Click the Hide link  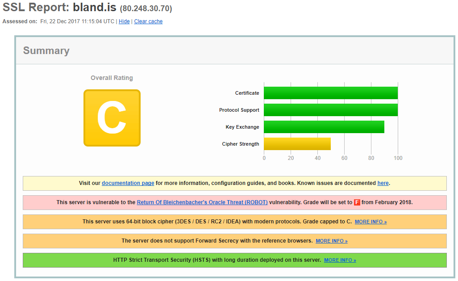124,21
